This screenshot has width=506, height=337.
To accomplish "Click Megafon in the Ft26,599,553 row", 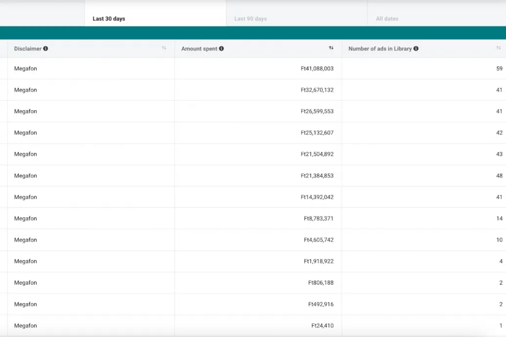I will (x=25, y=111).
